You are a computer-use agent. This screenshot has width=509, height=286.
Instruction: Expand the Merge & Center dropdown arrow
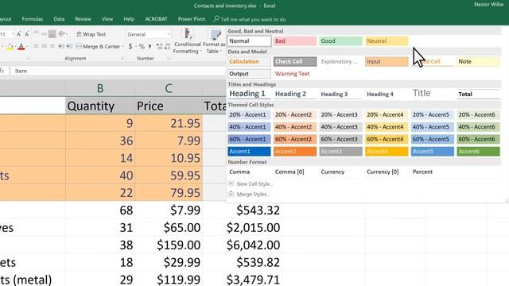click(x=123, y=47)
